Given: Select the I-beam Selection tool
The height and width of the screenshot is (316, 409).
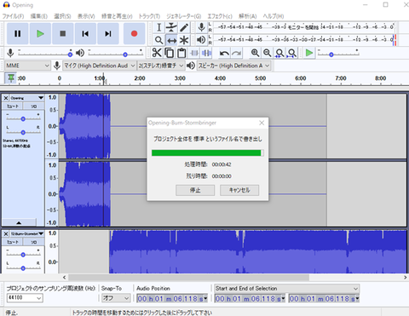Looking at the screenshot, I should tap(159, 27).
